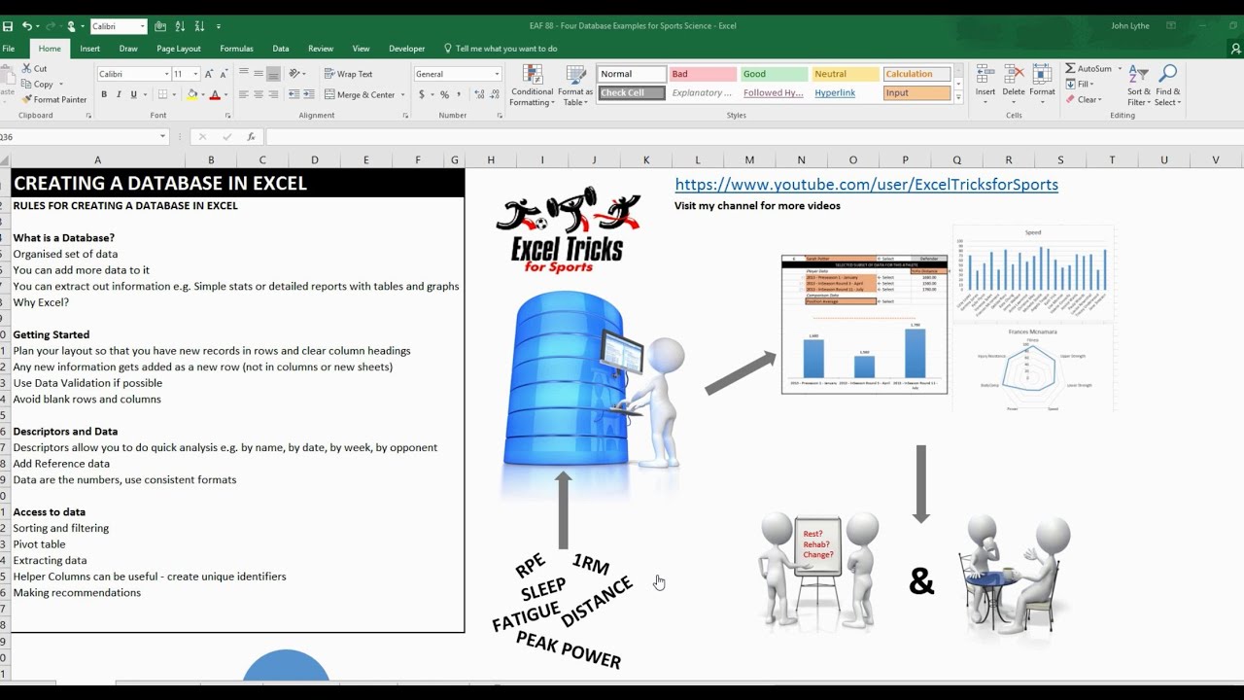Image resolution: width=1244 pixels, height=700 pixels.
Task: Open the ExcelTricksforSports YouTube link
Action: click(x=866, y=185)
